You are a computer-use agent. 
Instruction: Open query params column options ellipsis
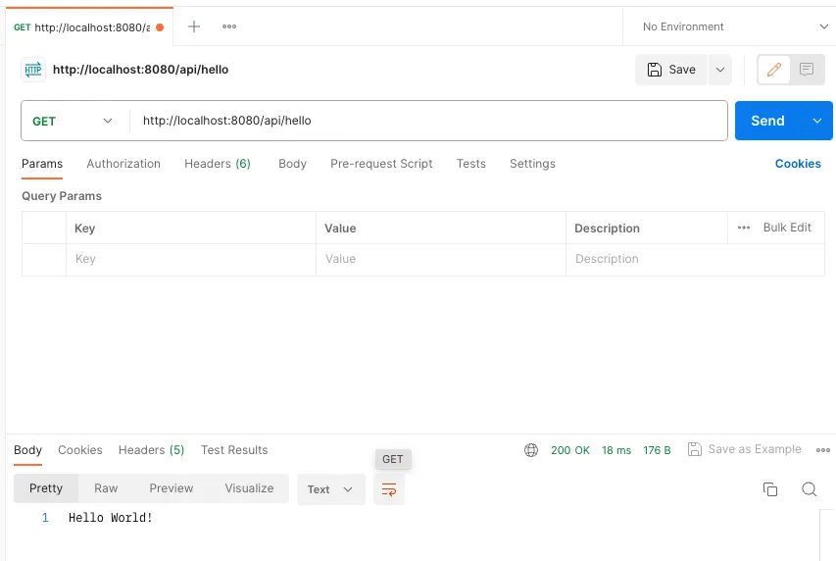click(x=744, y=228)
